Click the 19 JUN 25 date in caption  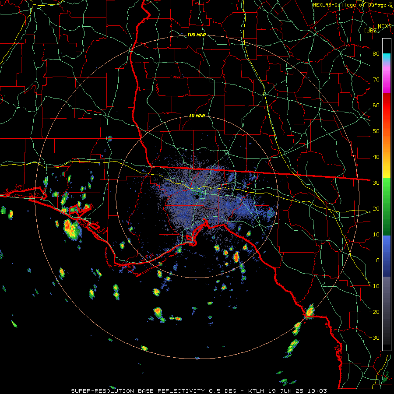(286, 391)
